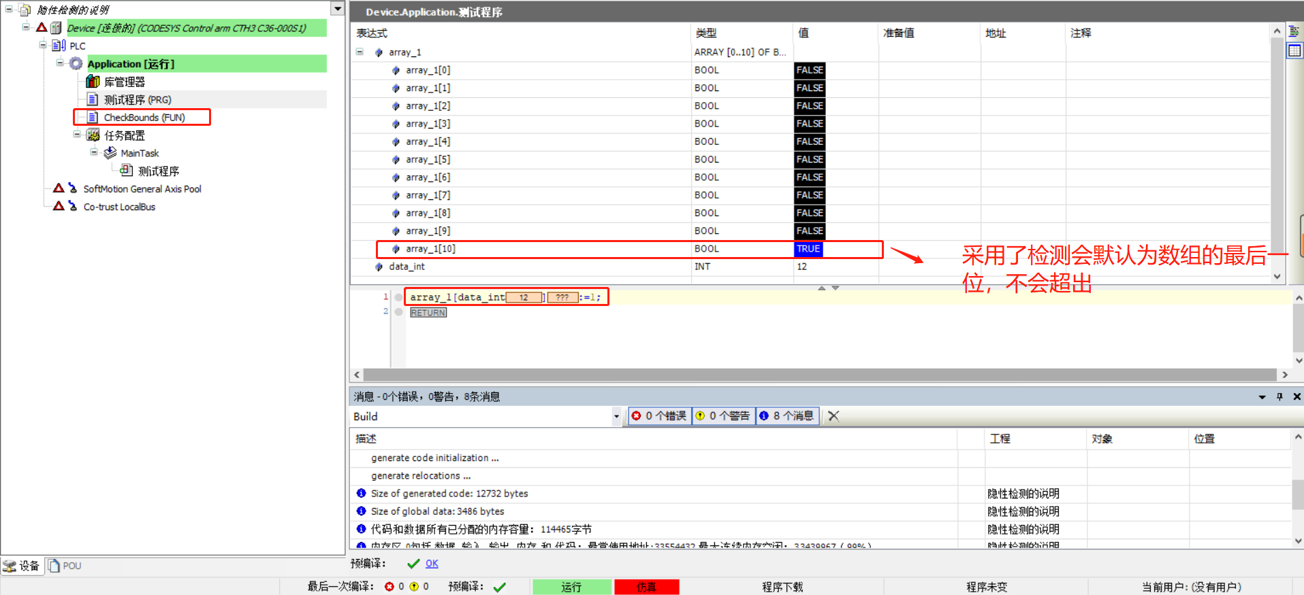Collapse the 任务配置 tree node
The image size is (1304, 595).
click(77, 134)
